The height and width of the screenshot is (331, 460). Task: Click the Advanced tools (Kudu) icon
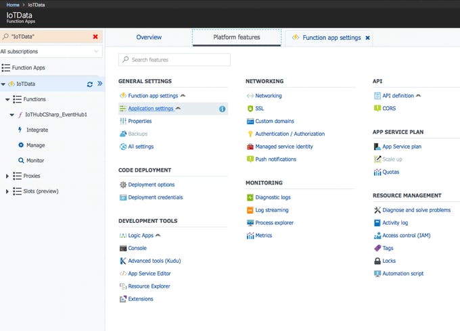(122, 261)
